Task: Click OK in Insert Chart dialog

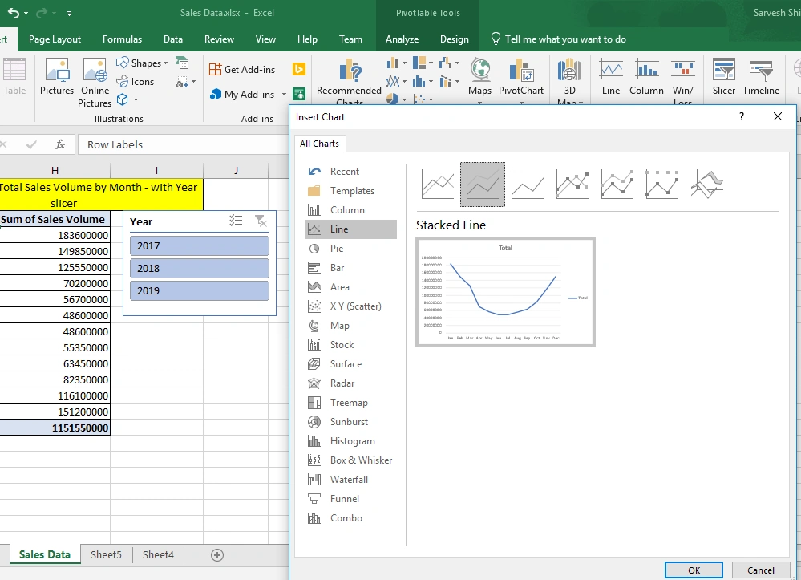Action: coord(694,570)
